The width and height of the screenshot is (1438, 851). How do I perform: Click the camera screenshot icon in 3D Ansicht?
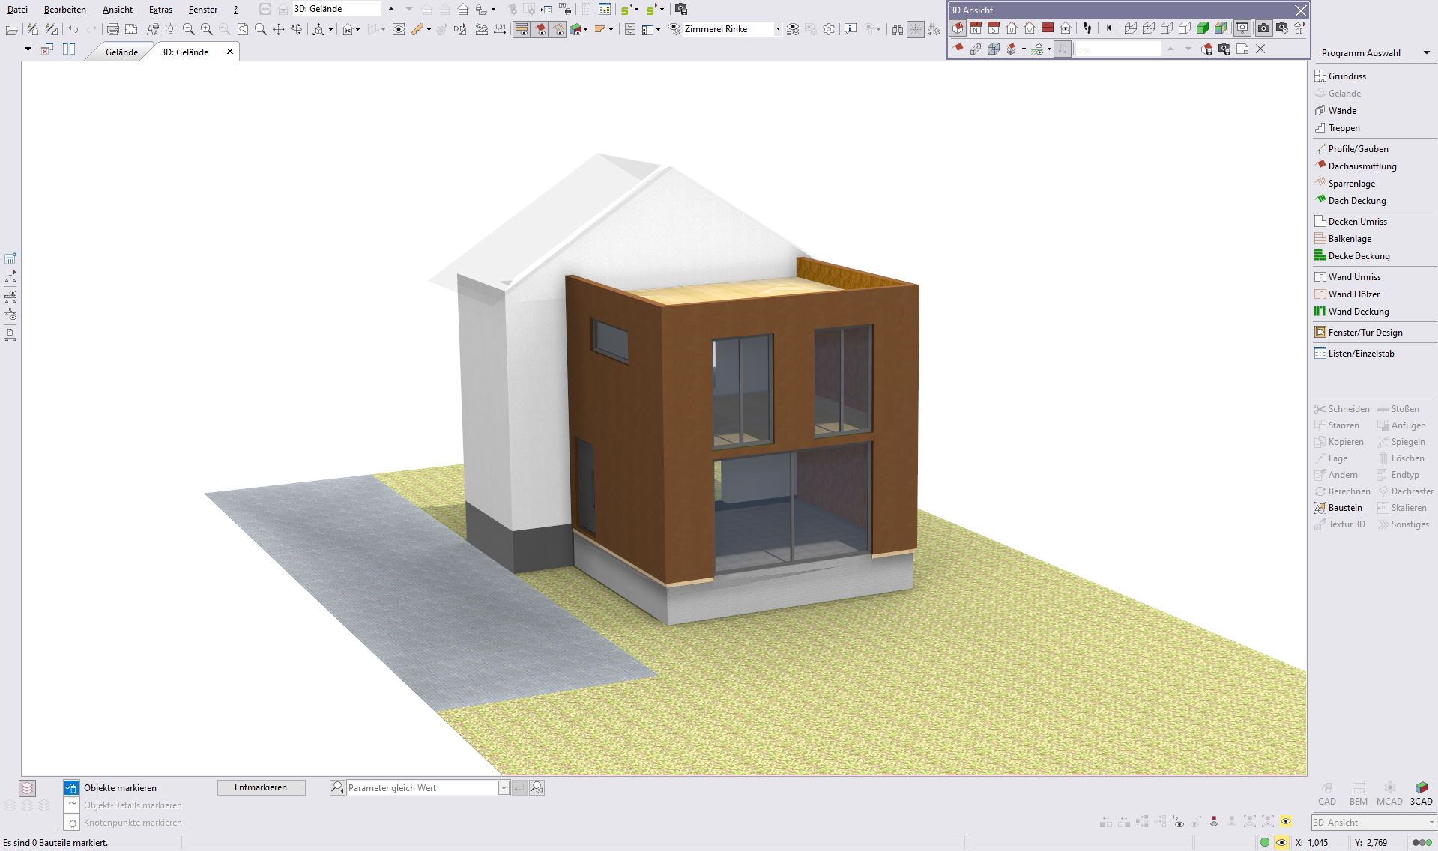[x=1263, y=28]
